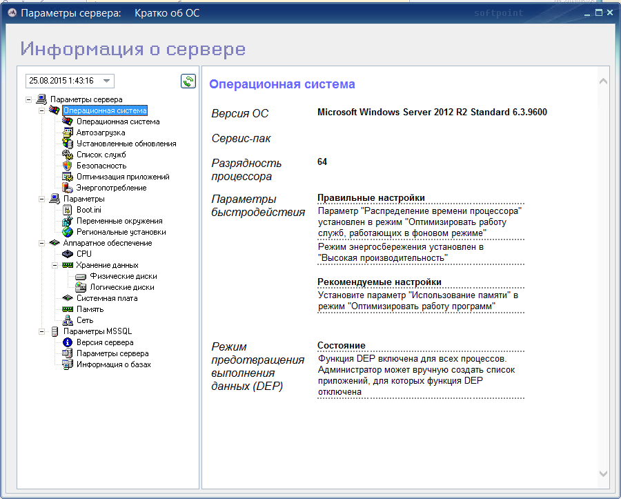This screenshot has width=621, height=499.
Task: Open the Автозагрузка tree item
Action: (101, 133)
